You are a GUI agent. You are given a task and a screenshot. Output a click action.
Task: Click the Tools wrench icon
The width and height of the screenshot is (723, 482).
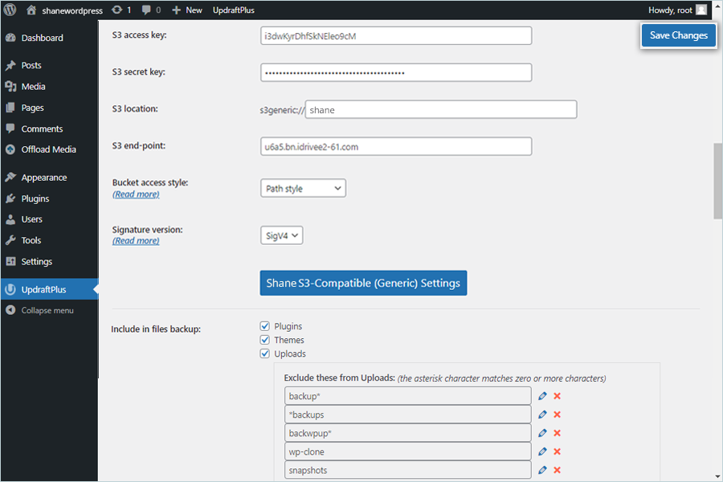point(10,240)
